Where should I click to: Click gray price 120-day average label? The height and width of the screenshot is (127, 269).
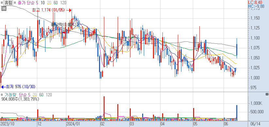pos(63,3)
